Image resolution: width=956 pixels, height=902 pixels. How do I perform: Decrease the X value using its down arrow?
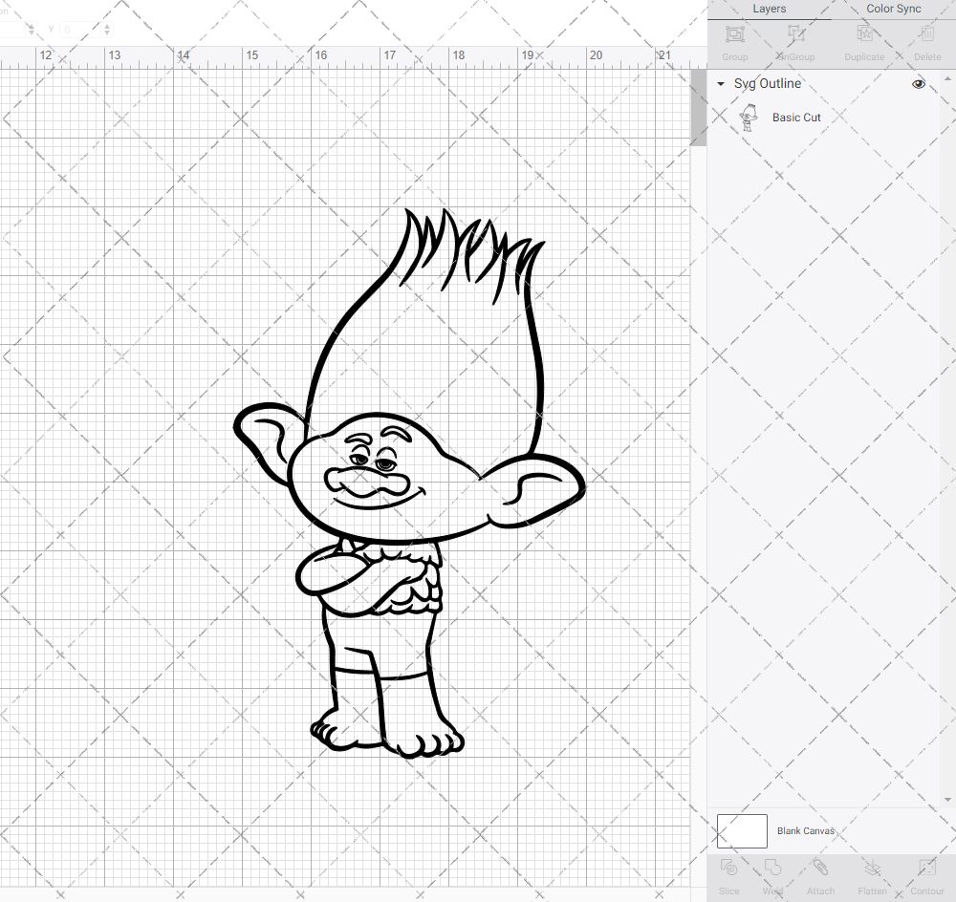coord(32,32)
